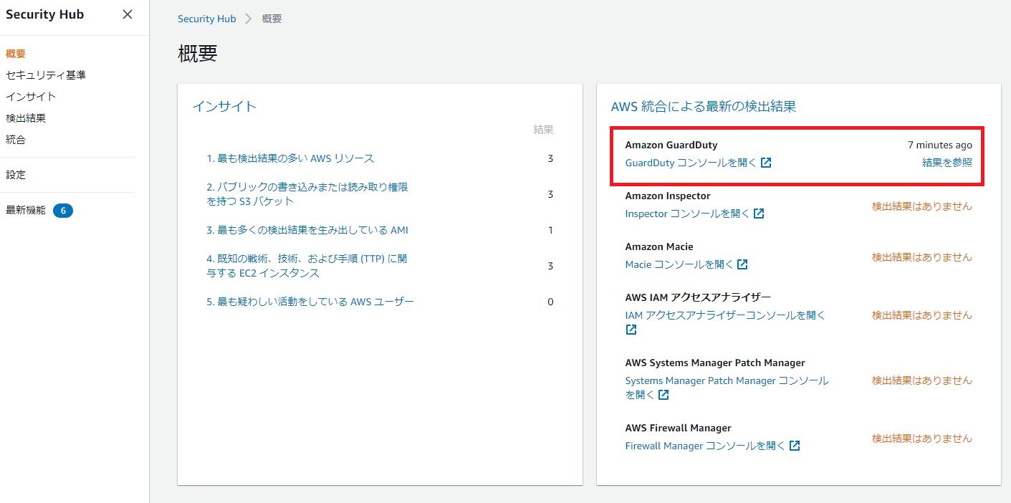Click the result count 1 for AMI insight

click(x=550, y=230)
